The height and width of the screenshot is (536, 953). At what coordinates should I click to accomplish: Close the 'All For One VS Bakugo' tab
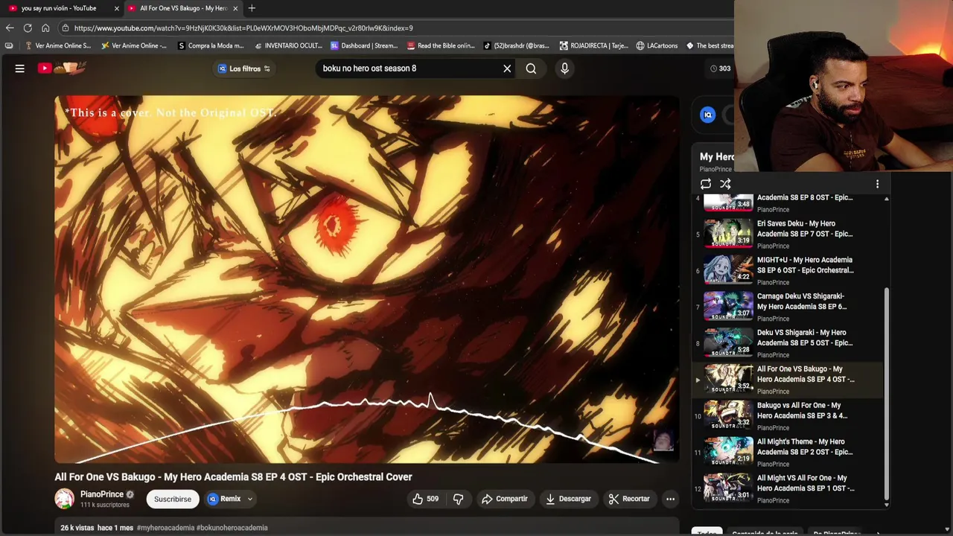click(235, 8)
